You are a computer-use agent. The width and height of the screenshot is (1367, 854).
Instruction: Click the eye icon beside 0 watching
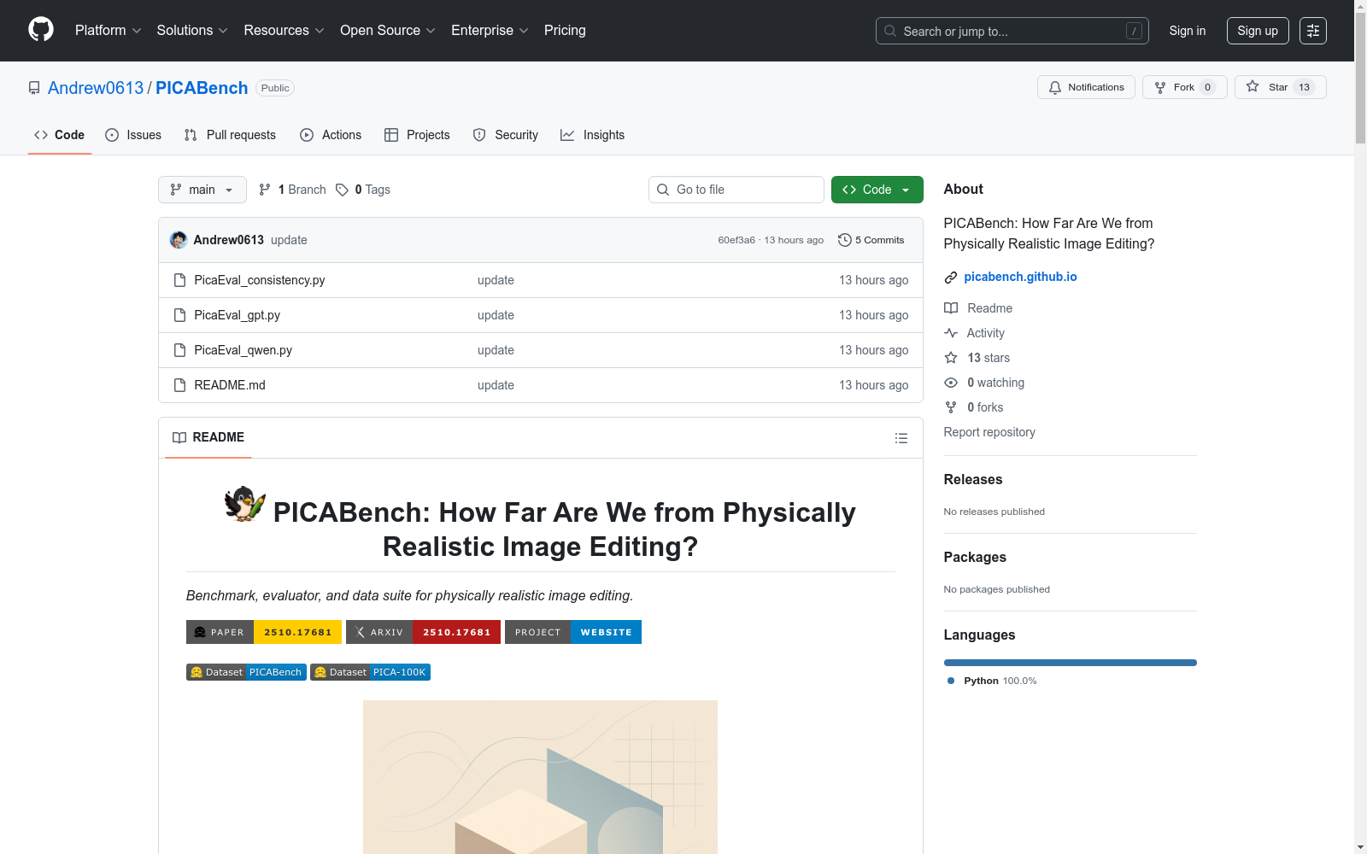click(x=951, y=383)
